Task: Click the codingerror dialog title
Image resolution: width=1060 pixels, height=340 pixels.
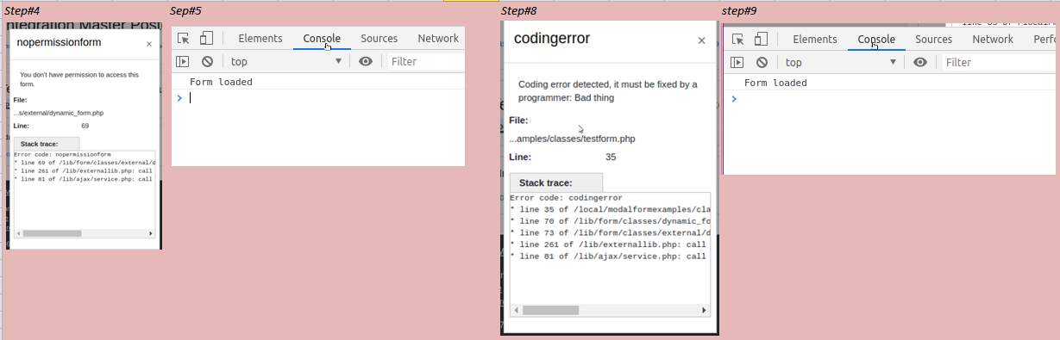Action: point(552,39)
